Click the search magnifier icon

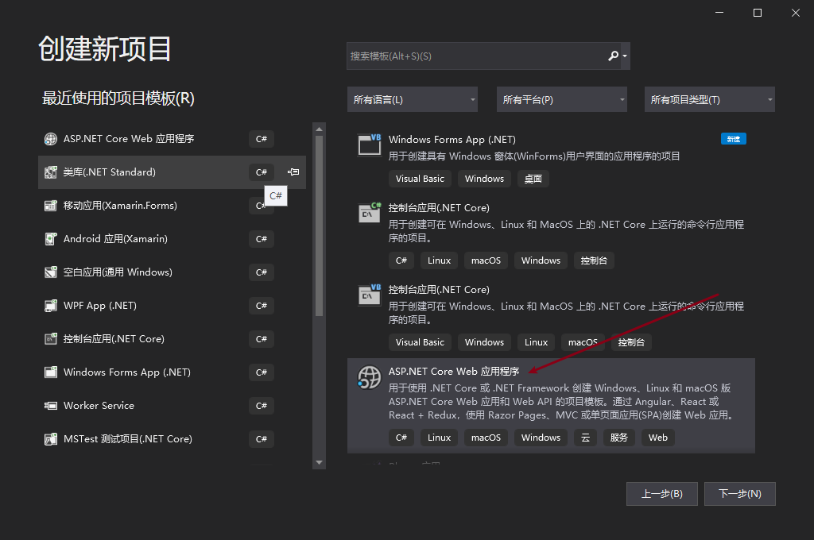tap(613, 56)
